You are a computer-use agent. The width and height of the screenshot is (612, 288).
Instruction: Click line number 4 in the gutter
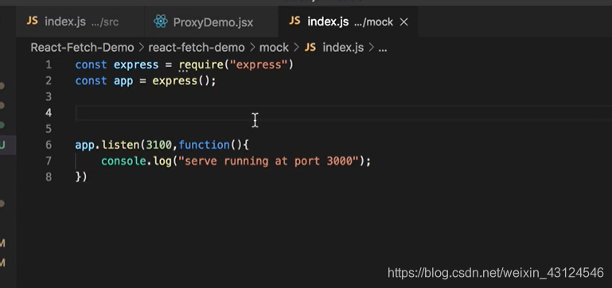pos(49,113)
